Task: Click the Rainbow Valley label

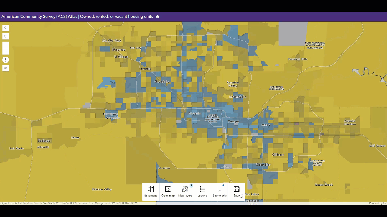Action: (102, 189)
